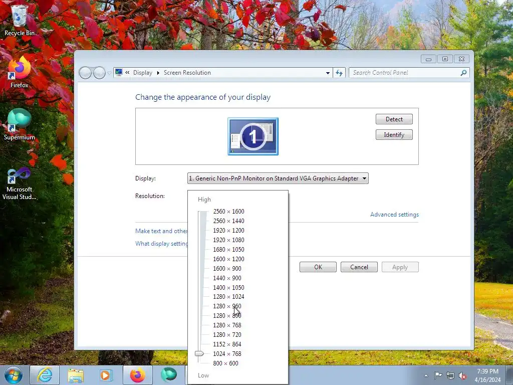
Task: Select 1600 × 1200 resolution
Action: point(228,259)
